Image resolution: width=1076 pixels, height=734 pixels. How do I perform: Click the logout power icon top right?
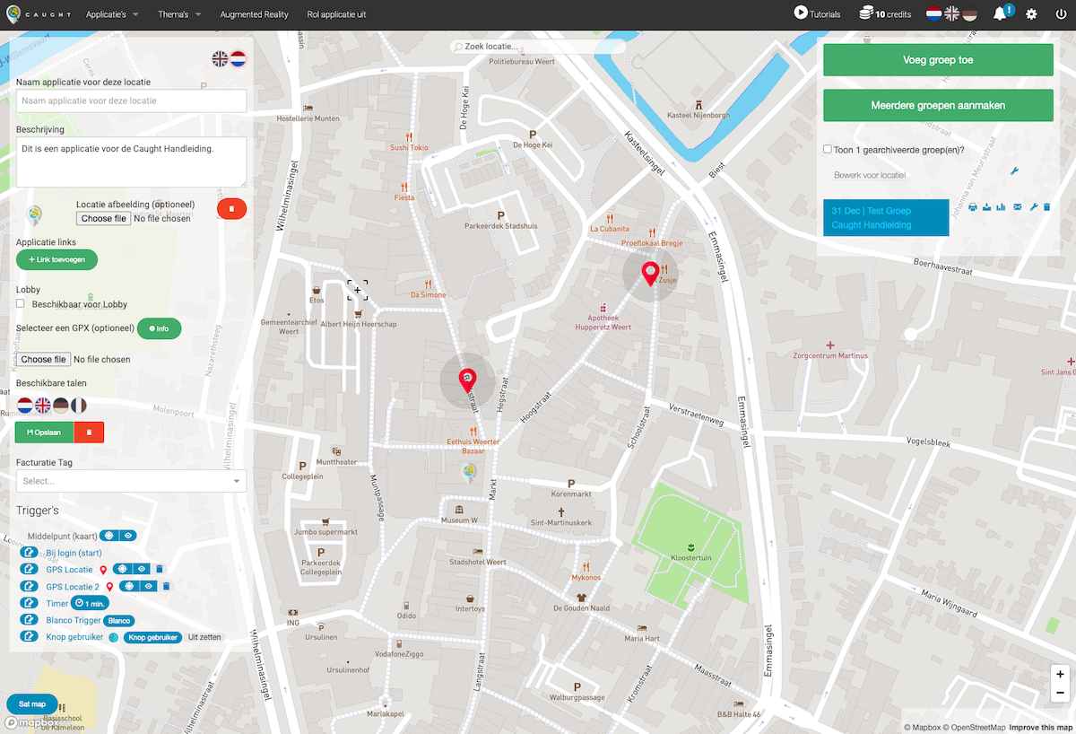pyautogui.click(x=1063, y=13)
